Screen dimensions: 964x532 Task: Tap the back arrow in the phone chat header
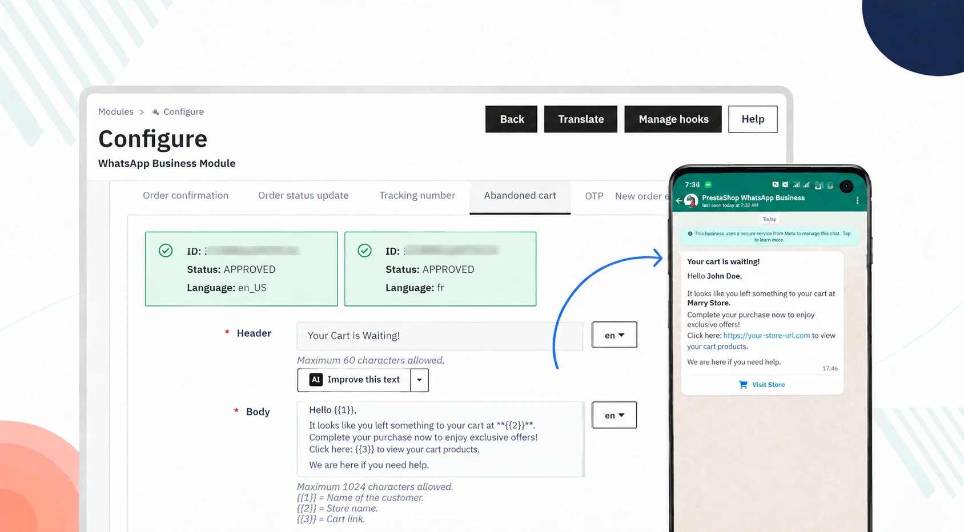tap(679, 201)
